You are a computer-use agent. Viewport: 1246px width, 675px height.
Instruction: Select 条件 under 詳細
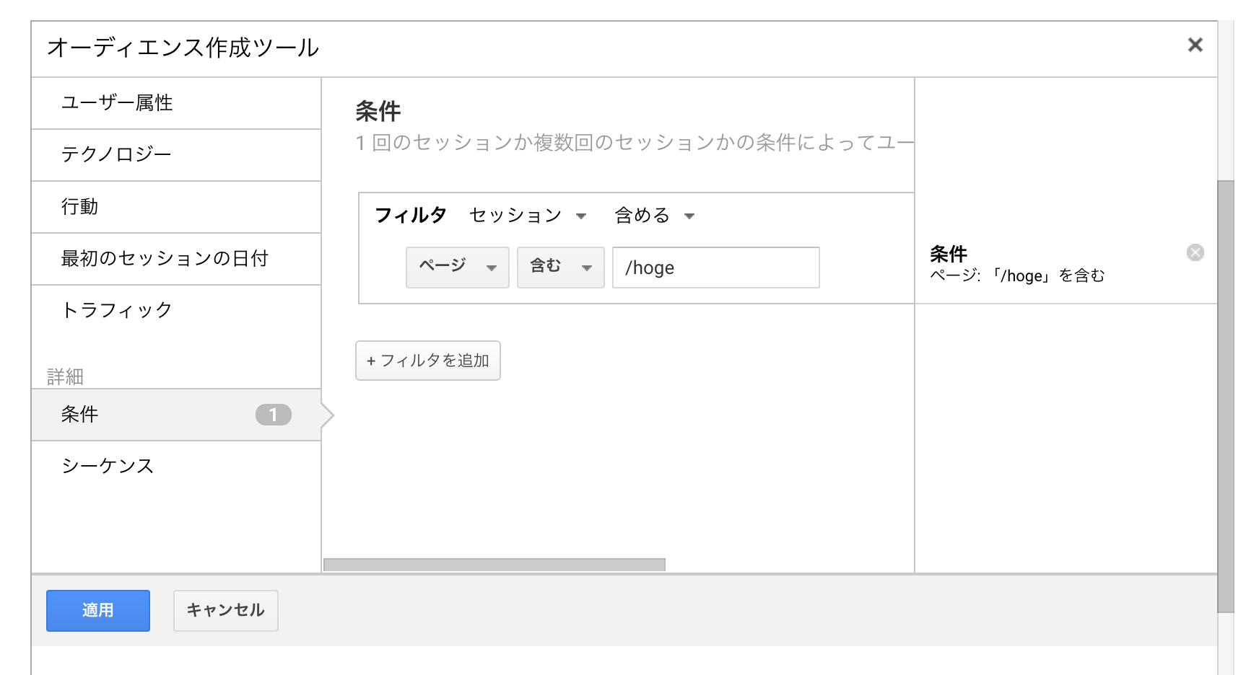point(79,415)
